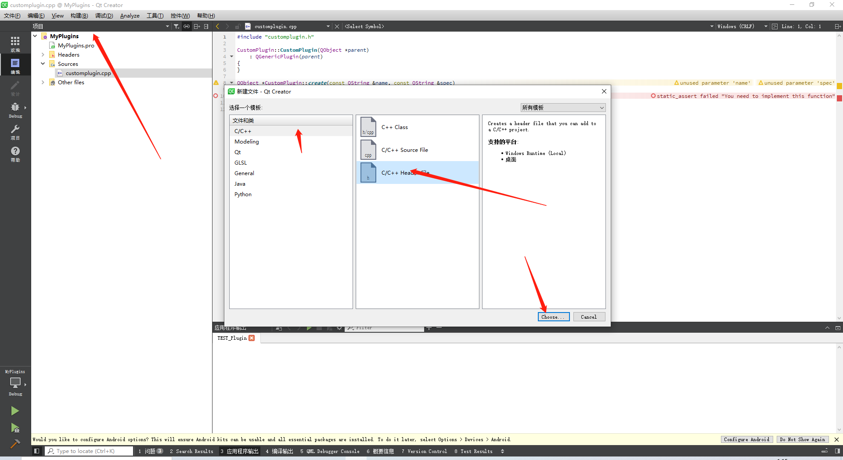Open the 工具(T) menu
This screenshot has height=460, width=843.
coord(155,15)
